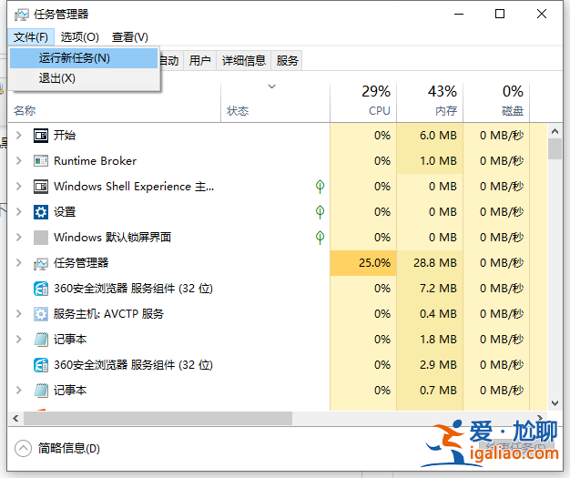The image size is (570, 478).
Task: Click the suspended leaf icon on Windows Shell Experience
Action: [320, 187]
